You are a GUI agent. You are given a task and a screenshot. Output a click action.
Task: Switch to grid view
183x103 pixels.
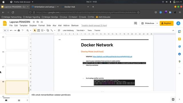(19, 100)
